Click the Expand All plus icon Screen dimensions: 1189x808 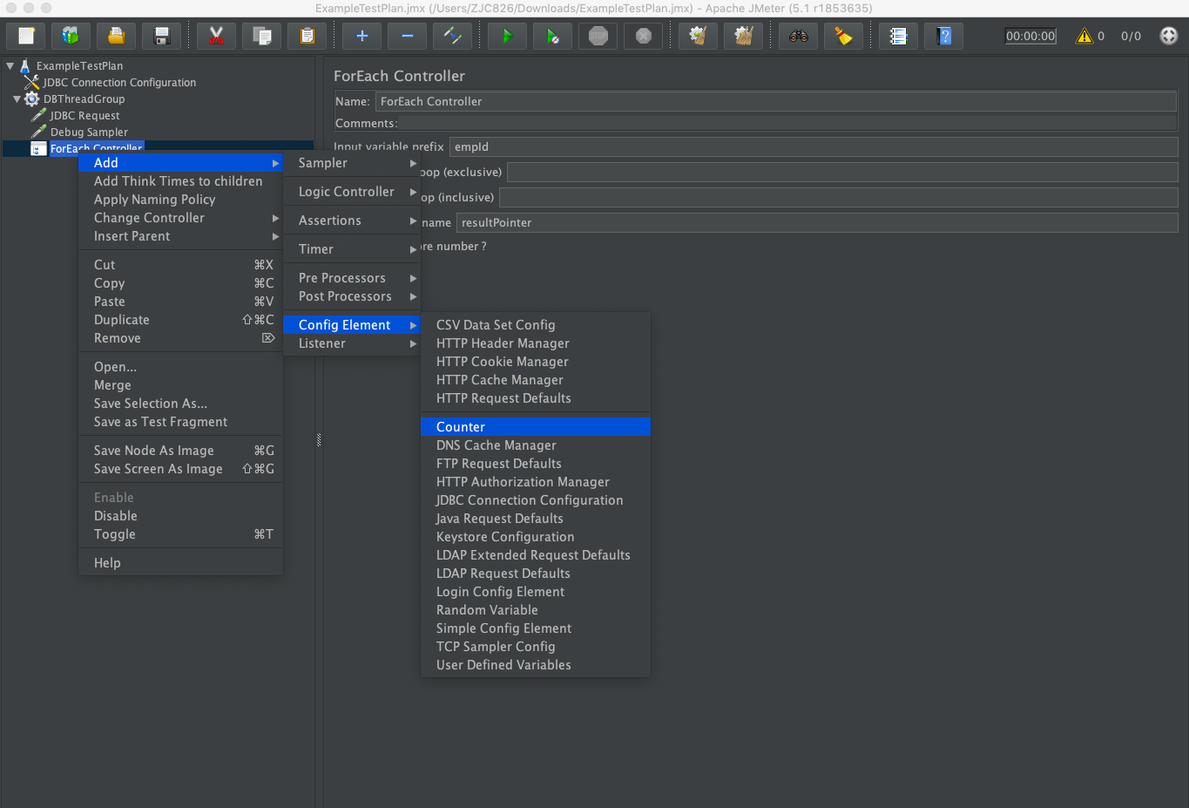tap(361, 36)
